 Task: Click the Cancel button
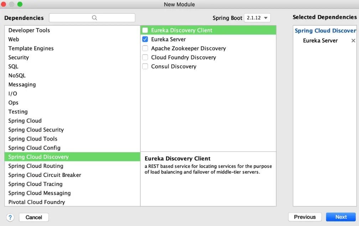point(33,217)
